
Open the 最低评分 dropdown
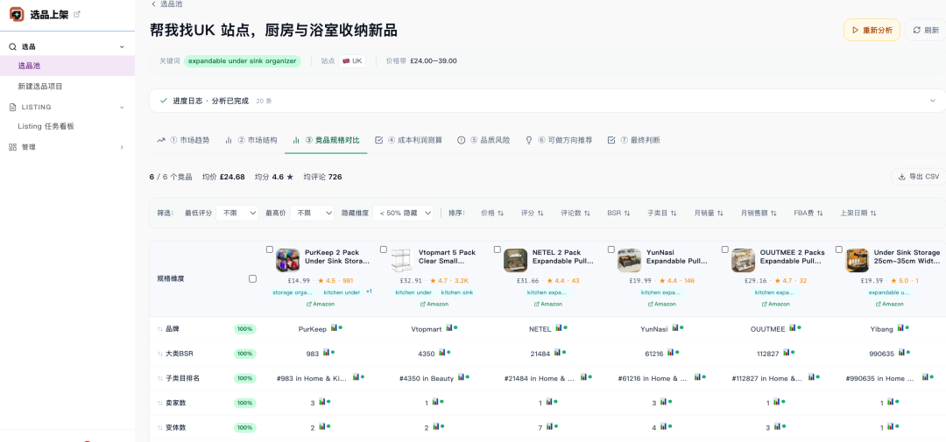(x=237, y=213)
